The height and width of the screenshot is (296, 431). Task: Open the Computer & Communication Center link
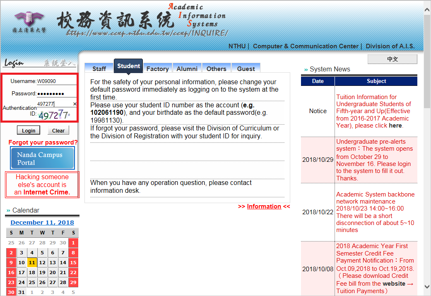[306, 46]
